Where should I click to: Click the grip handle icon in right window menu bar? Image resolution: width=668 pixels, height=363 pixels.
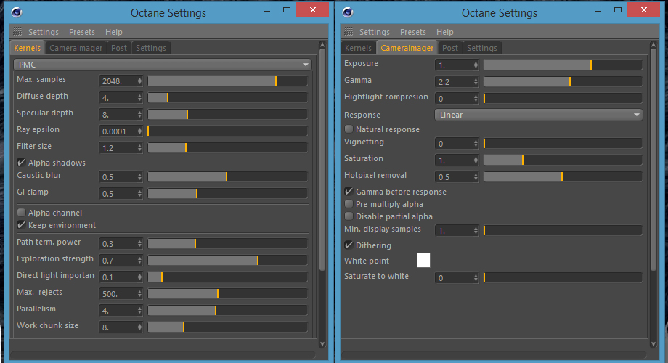point(349,31)
